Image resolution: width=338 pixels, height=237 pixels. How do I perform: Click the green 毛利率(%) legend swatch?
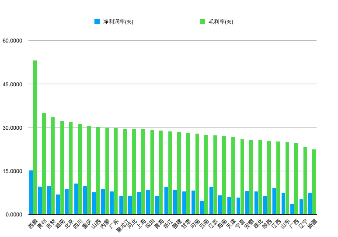pyautogui.click(x=202, y=21)
